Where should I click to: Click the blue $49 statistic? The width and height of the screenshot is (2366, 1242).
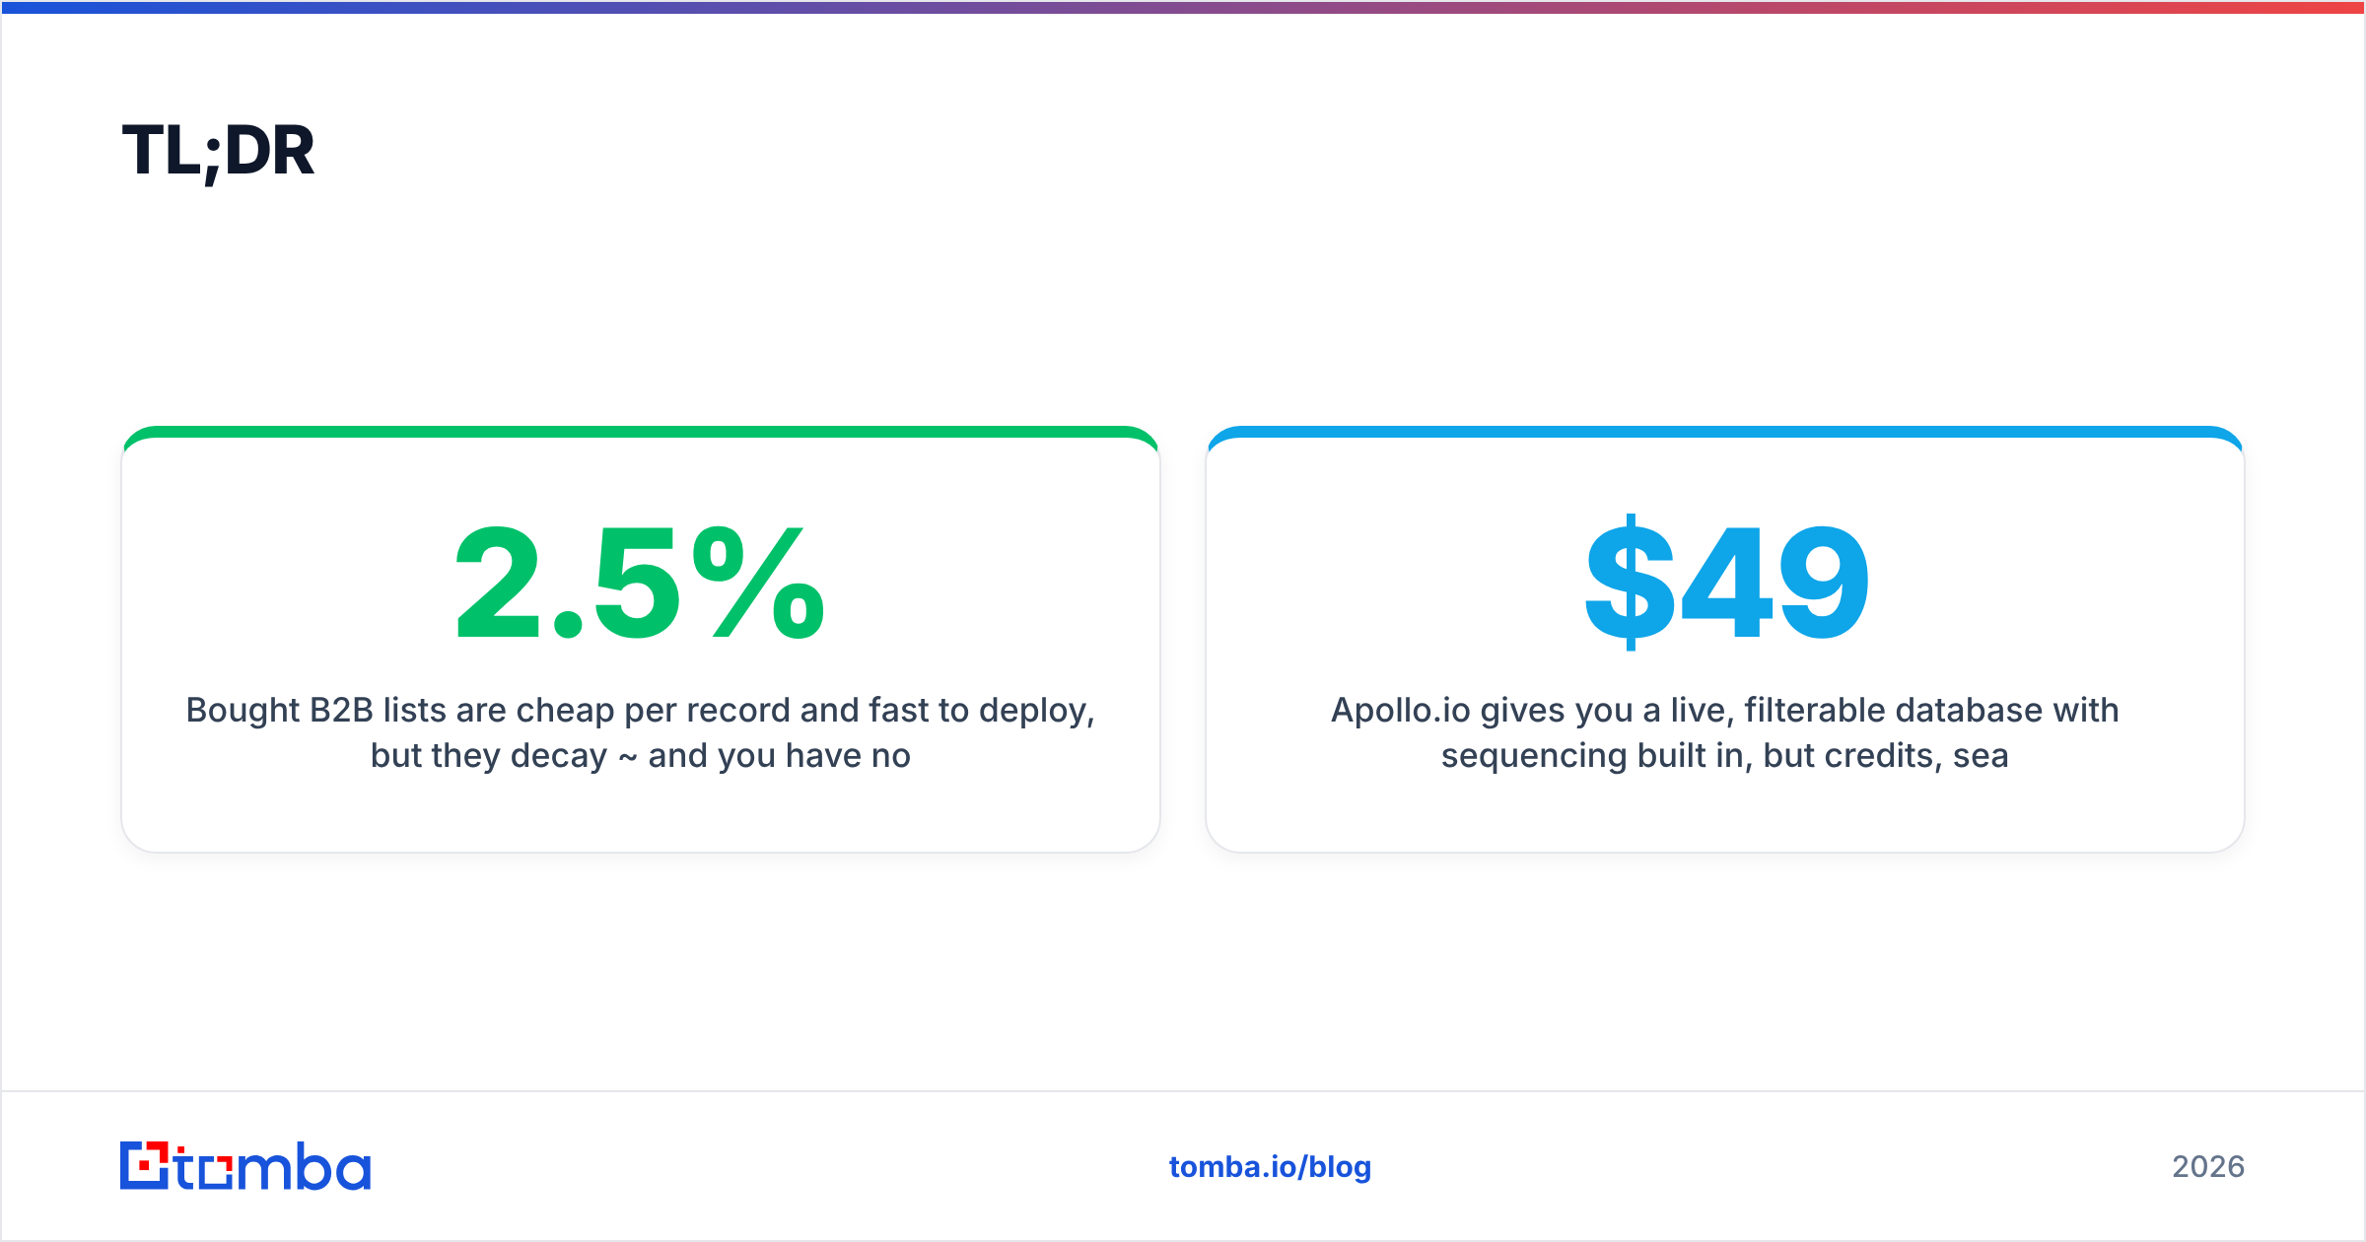[1726, 582]
